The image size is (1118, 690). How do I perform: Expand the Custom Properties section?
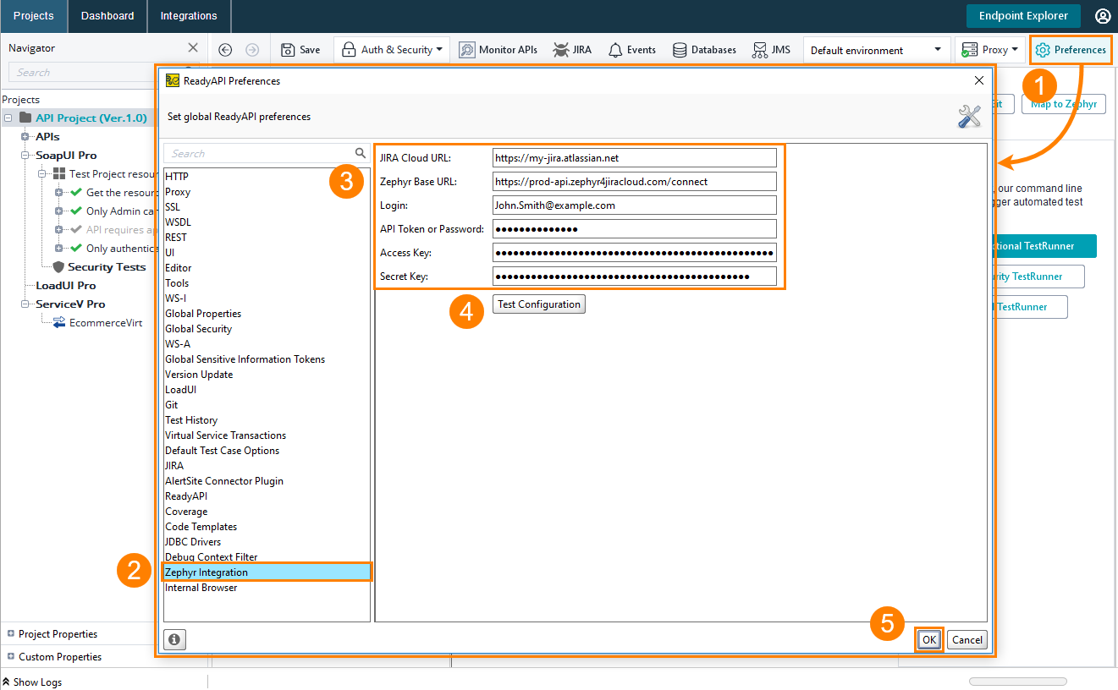11,656
